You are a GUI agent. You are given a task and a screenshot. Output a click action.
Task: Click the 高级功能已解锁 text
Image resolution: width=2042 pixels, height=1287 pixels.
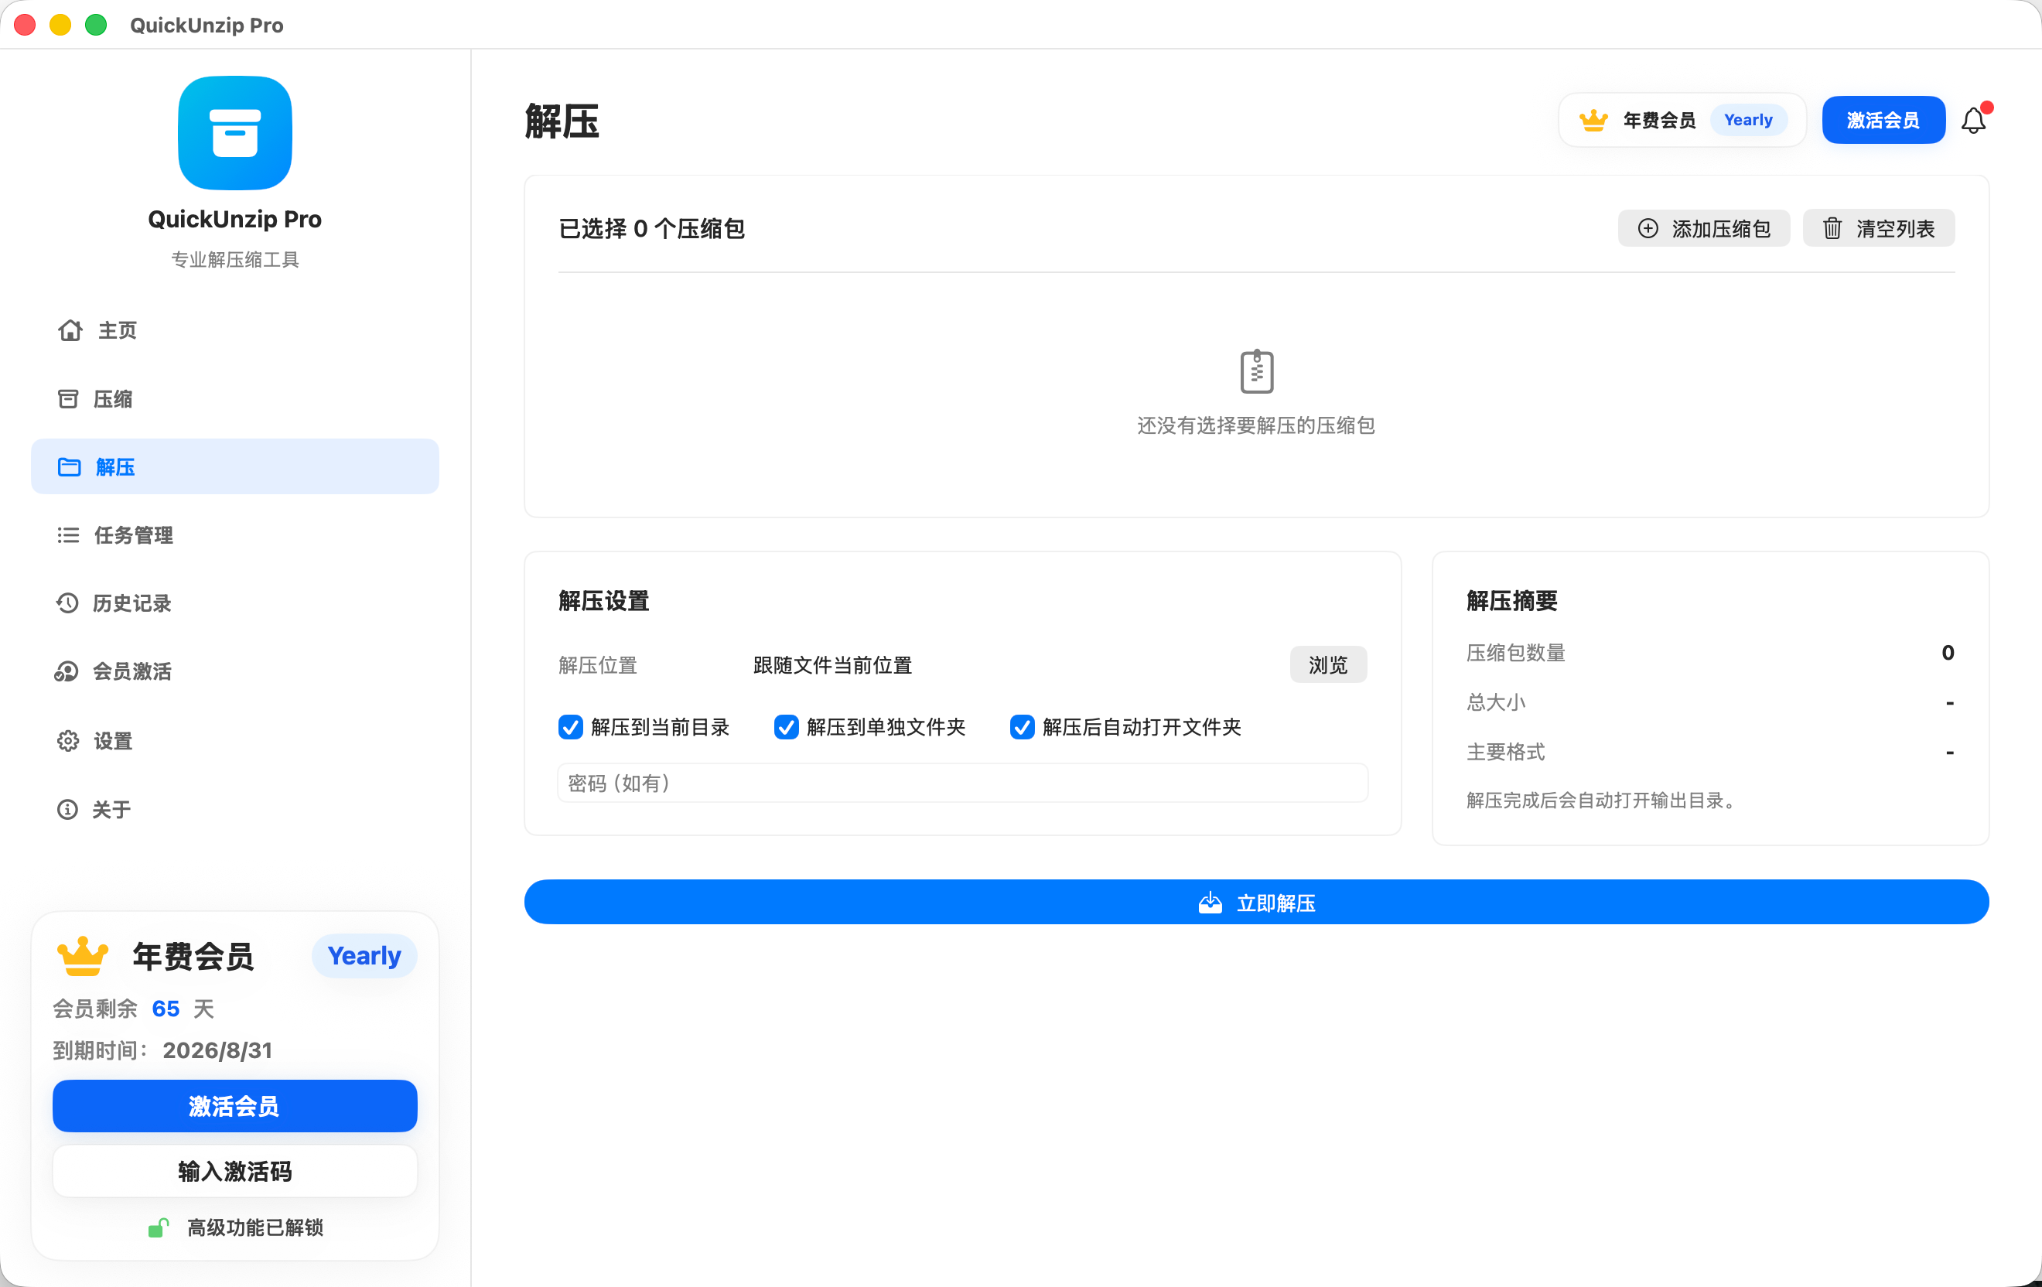coord(255,1227)
